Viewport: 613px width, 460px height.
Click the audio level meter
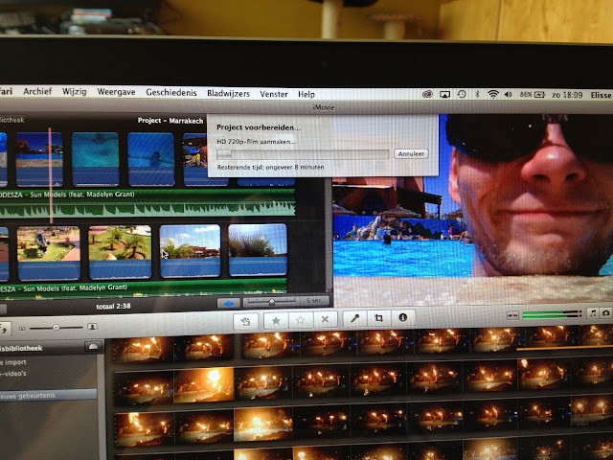tap(552, 314)
